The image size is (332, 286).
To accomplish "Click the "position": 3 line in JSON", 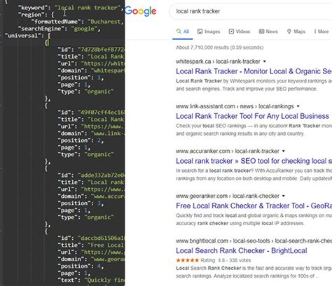I will coord(81,203).
